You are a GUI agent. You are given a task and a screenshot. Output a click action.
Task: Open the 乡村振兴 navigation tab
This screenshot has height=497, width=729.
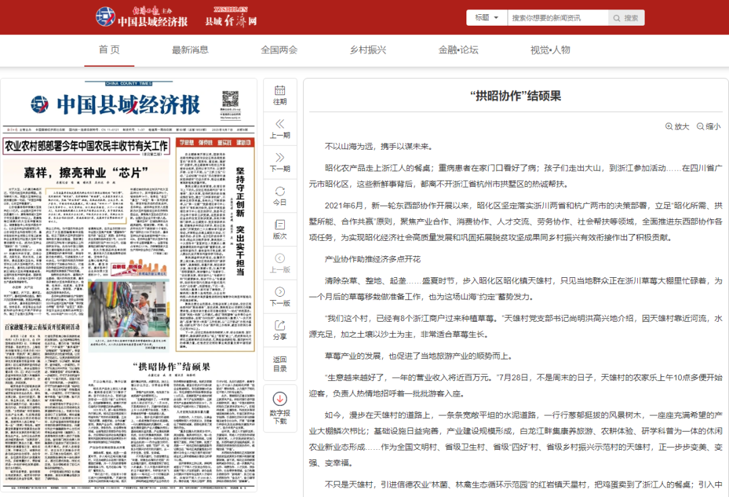368,50
